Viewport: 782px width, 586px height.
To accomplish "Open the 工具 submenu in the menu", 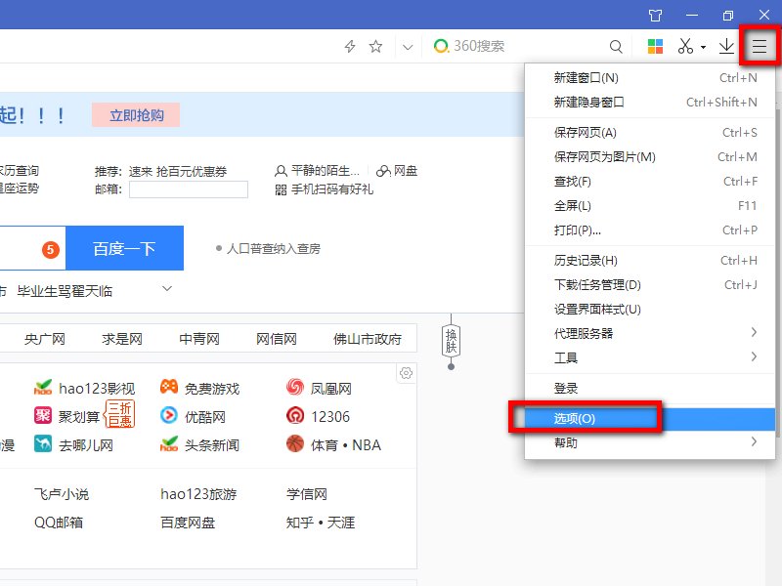I will (x=586, y=357).
